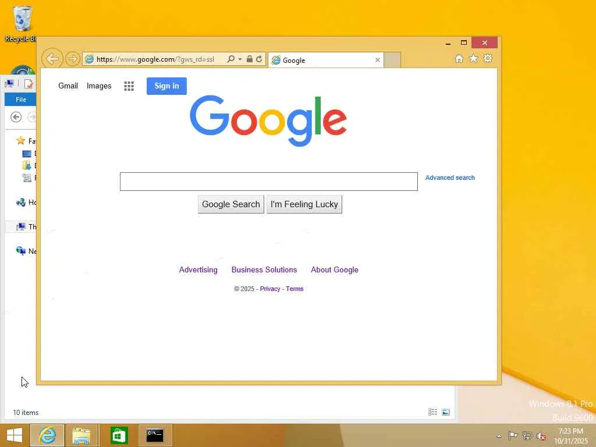Open About Google link

335,269
